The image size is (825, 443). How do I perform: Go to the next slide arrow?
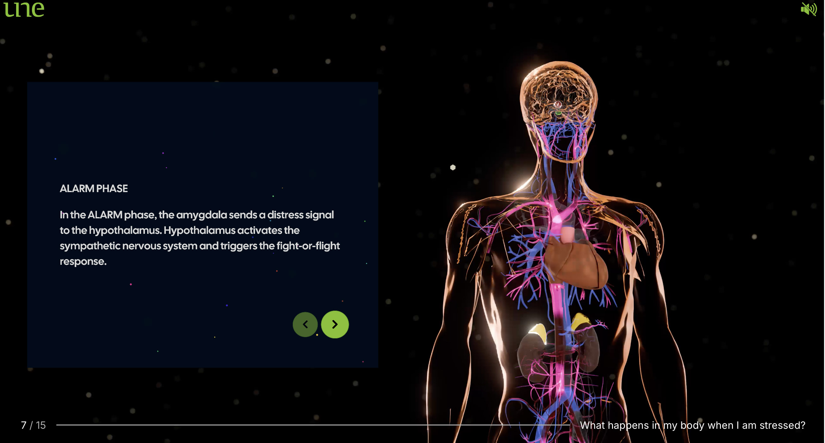pyautogui.click(x=335, y=325)
